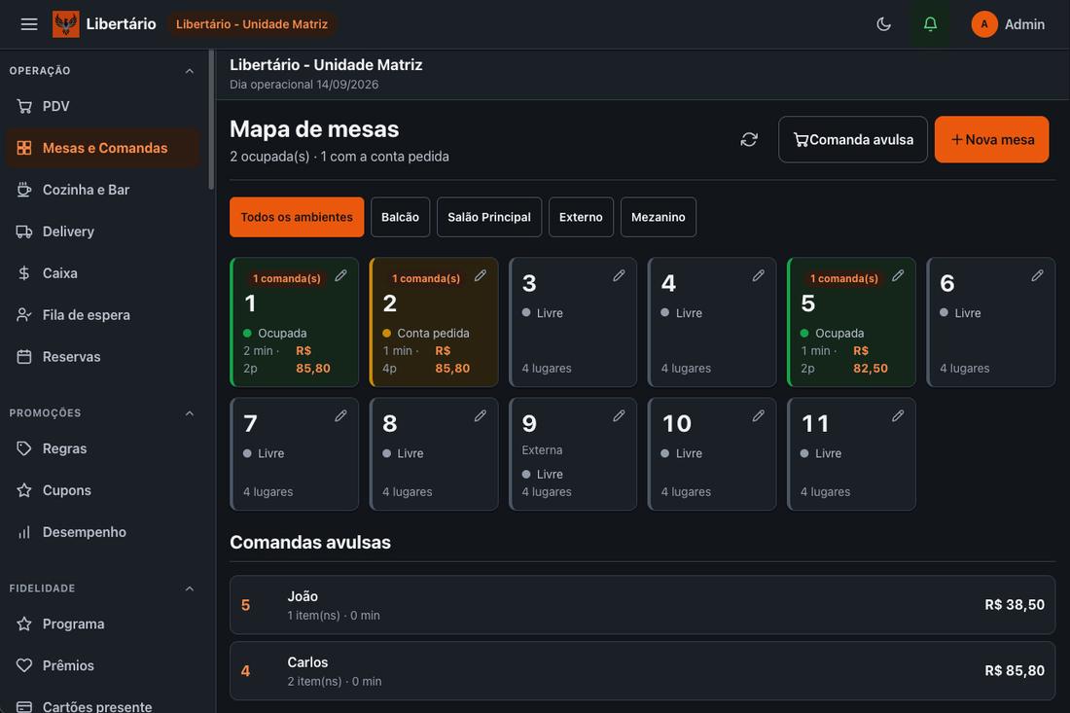Click the Caixa dollar icon

click(24, 273)
